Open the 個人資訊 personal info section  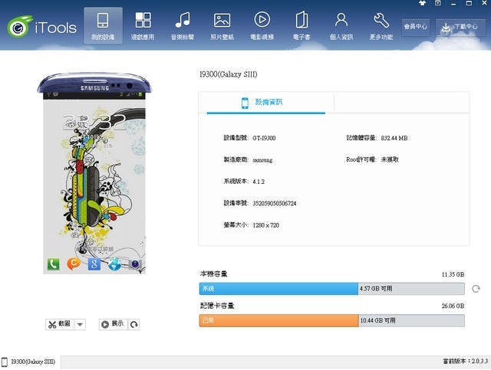341,25
